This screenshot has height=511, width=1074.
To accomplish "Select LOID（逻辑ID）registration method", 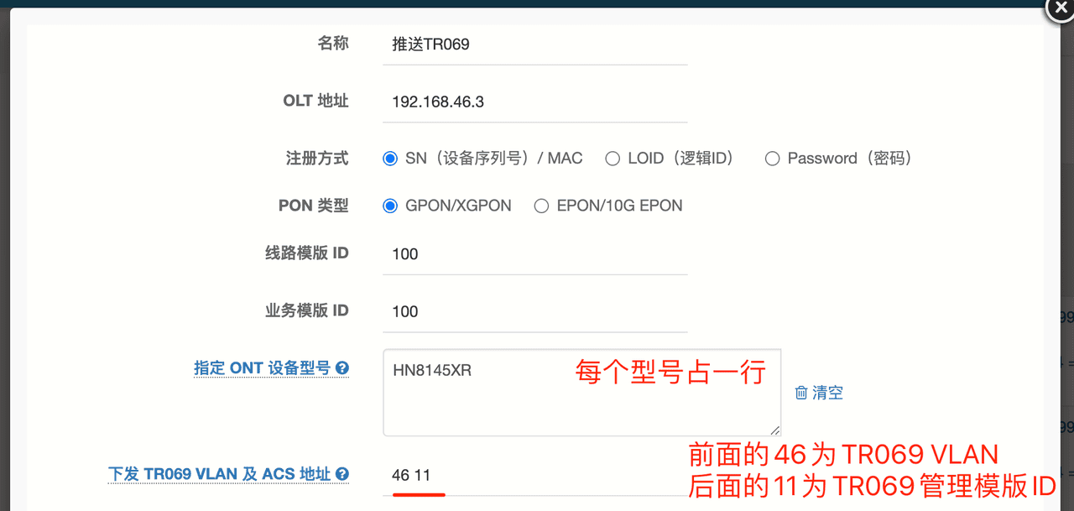I will pos(613,159).
